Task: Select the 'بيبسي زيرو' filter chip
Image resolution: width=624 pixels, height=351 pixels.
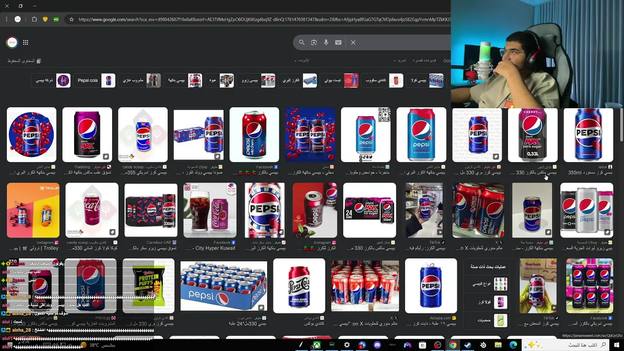Action: [257, 80]
